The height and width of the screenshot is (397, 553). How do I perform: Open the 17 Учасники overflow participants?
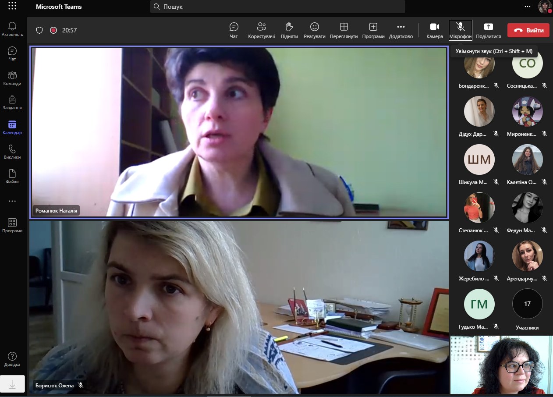(x=527, y=304)
